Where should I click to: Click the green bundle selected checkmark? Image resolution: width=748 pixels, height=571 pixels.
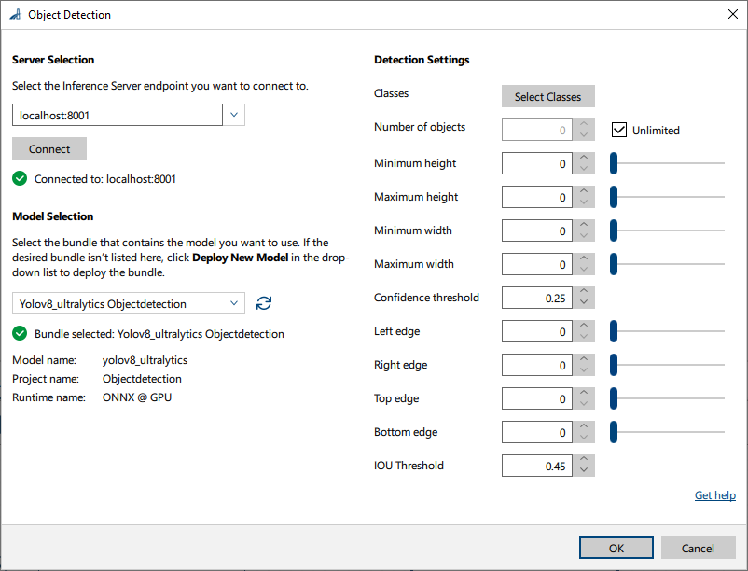point(20,333)
